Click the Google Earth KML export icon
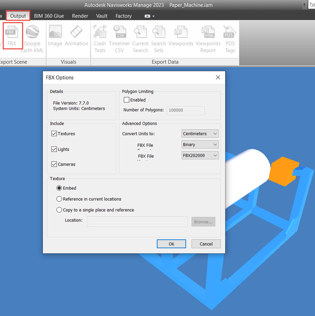The image size is (315, 316). pos(32,34)
